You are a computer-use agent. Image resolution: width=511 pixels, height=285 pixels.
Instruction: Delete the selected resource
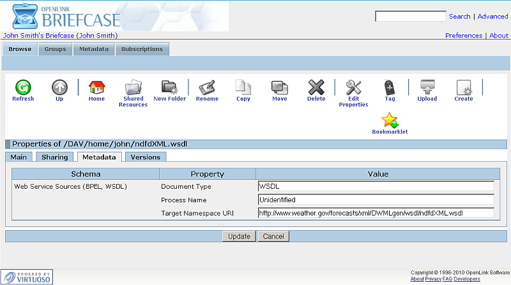click(x=316, y=87)
